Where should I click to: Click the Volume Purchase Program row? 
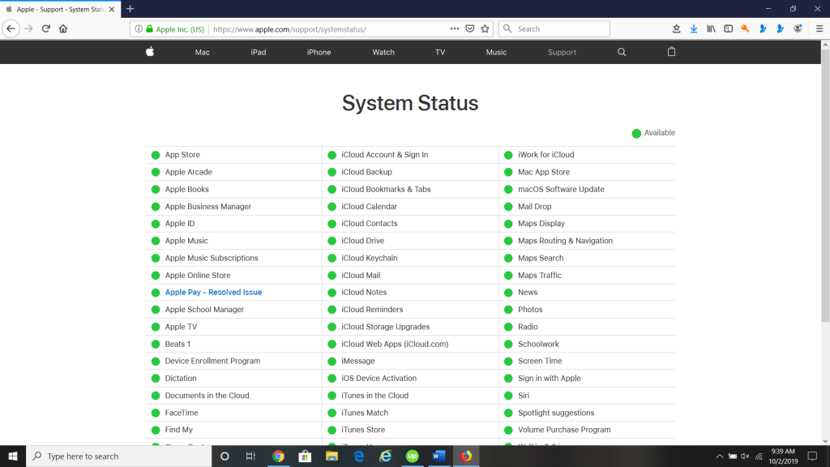click(587, 430)
